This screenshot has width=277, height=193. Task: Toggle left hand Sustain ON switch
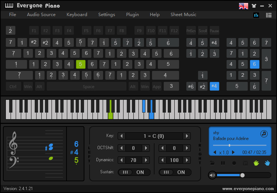point(134,172)
